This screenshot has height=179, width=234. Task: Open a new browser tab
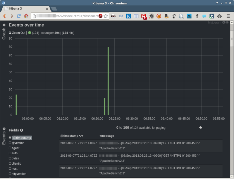tap(54, 9)
